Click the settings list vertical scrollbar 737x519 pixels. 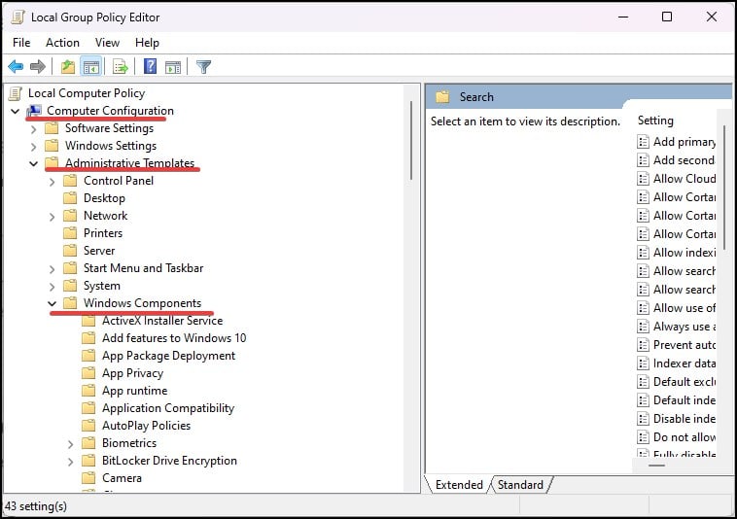[724, 188]
